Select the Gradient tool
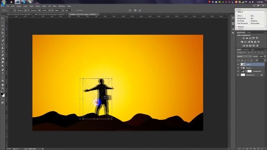The image size is (267, 150). [x=3, y=59]
